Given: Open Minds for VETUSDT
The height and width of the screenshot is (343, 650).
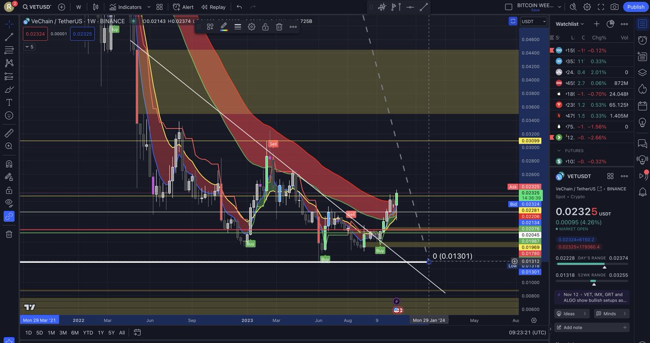Looking at the screenshot, I should 612,313.
